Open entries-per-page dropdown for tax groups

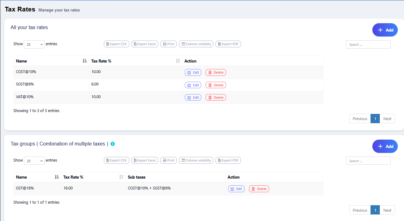click(34, 161)
